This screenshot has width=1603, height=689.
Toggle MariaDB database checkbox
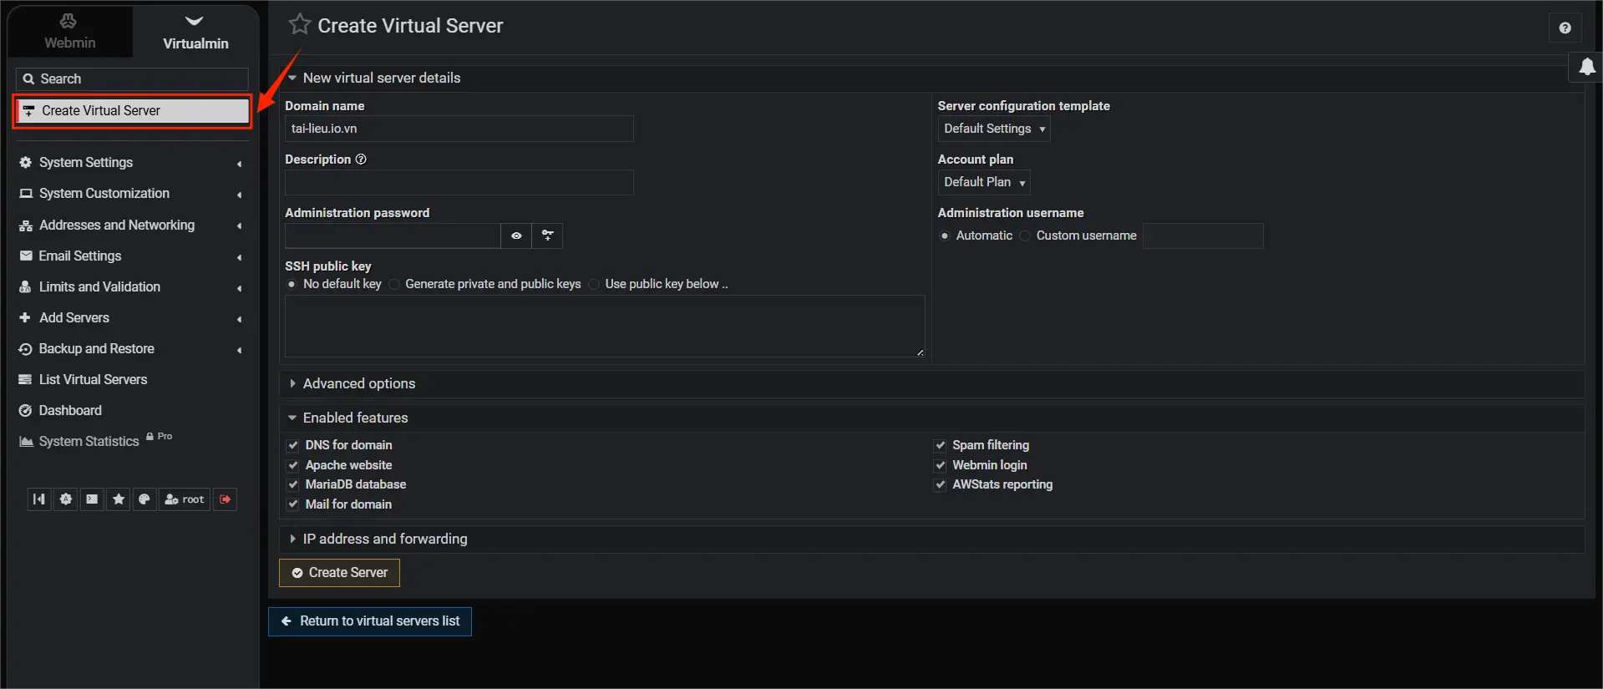pyautogui.click(x=293, y=484)
